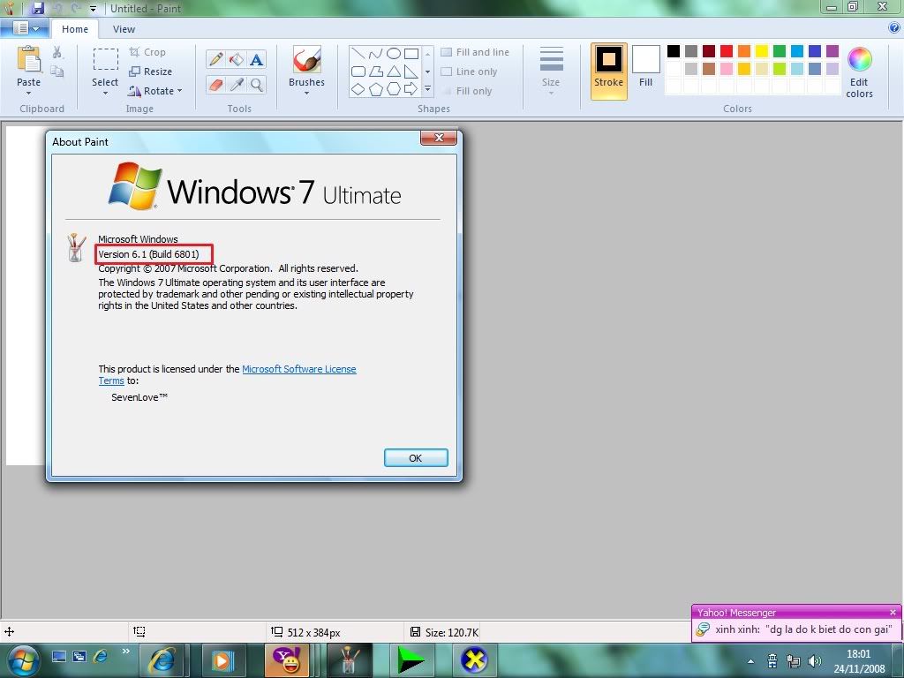Choose the Pentagon shape
This screenshot has width=904, height=678.
click(x=375, y=89)
